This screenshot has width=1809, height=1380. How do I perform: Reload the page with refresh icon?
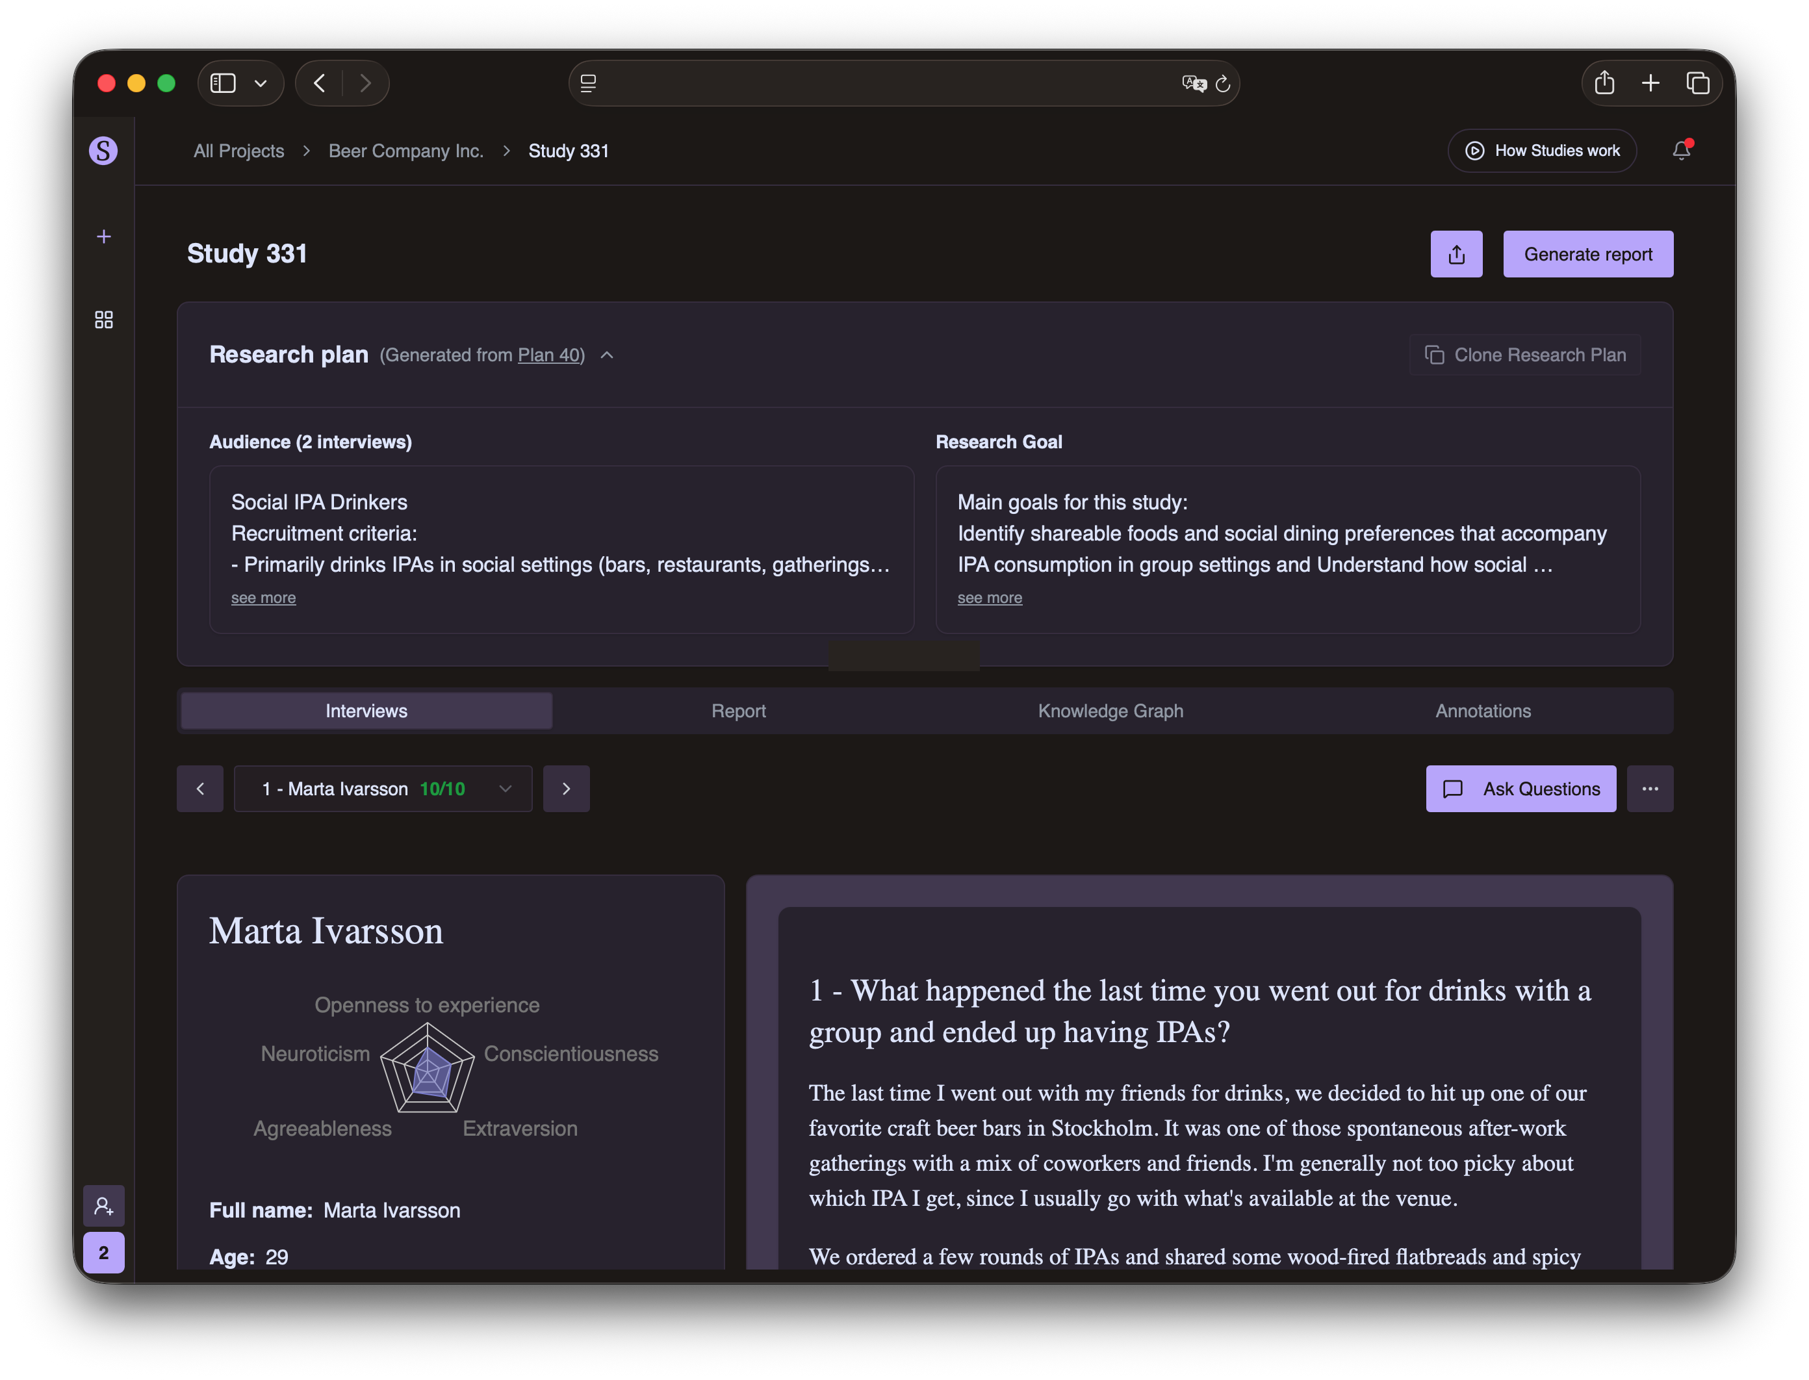(x=1222, y=83)
